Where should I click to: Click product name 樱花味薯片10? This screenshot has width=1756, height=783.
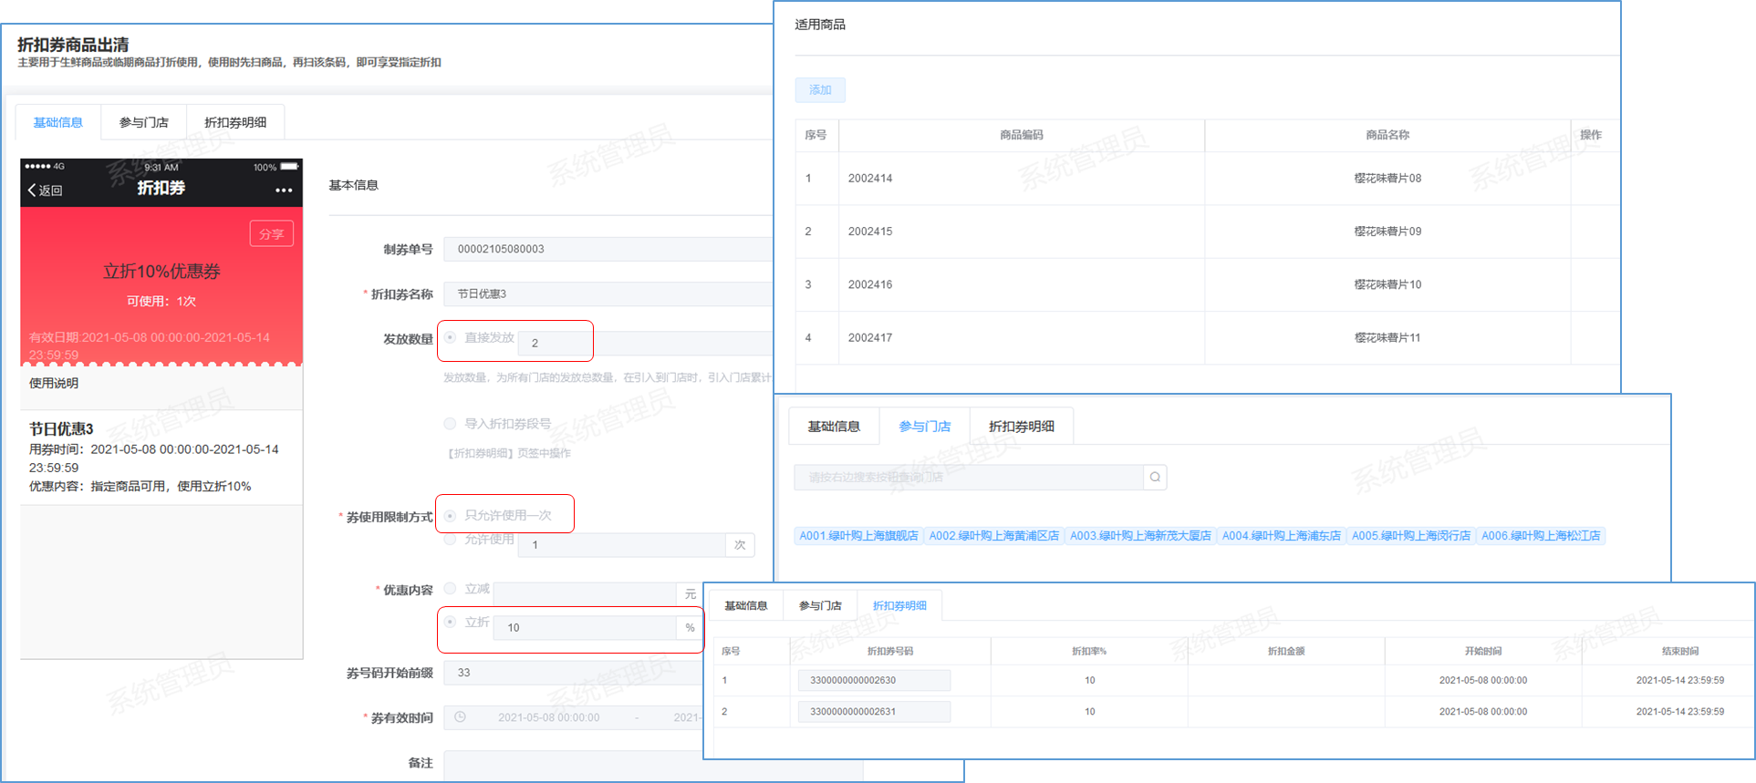(1387, 284)
